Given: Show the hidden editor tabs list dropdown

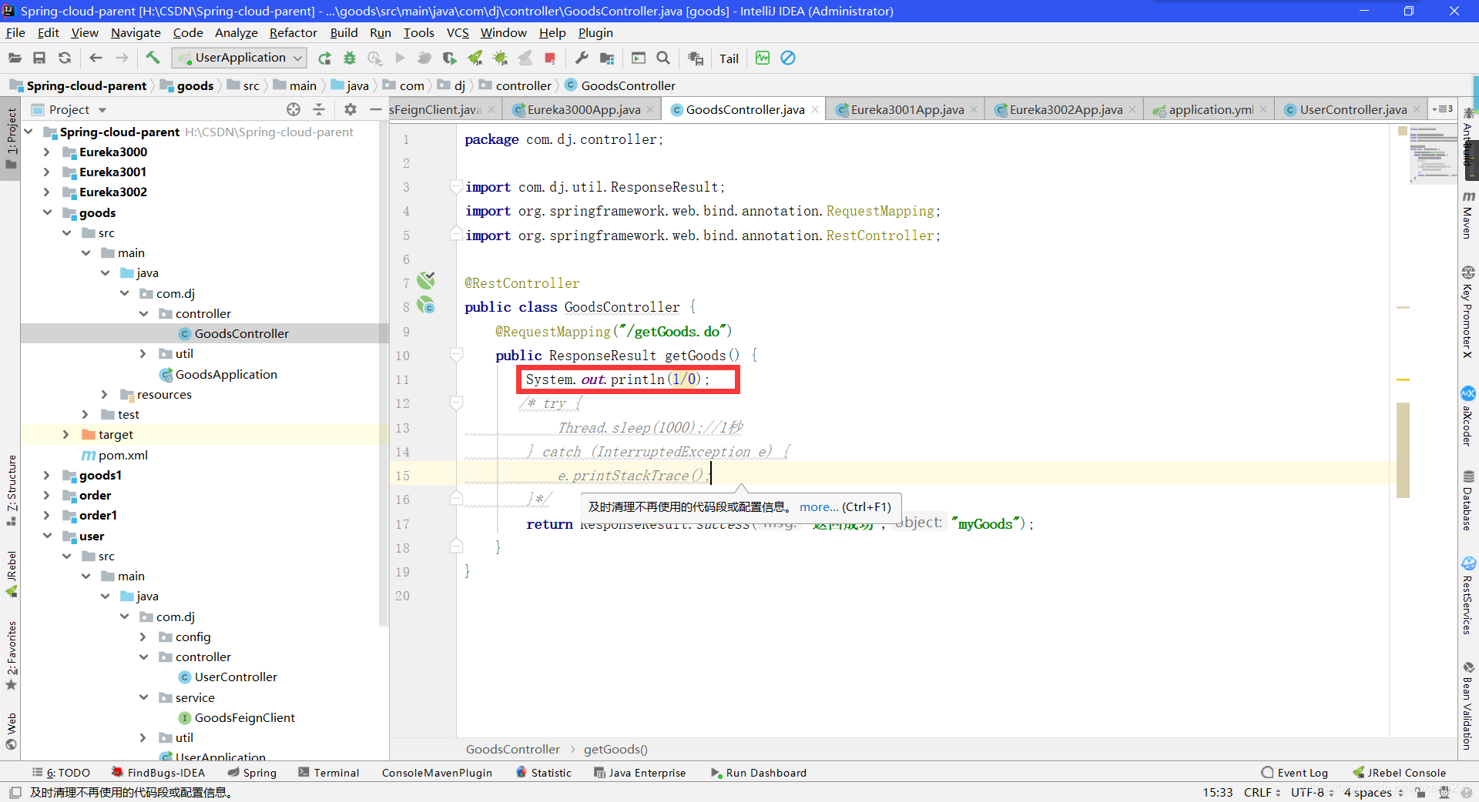Looking at the screenshot, I should click(1442, 109).
